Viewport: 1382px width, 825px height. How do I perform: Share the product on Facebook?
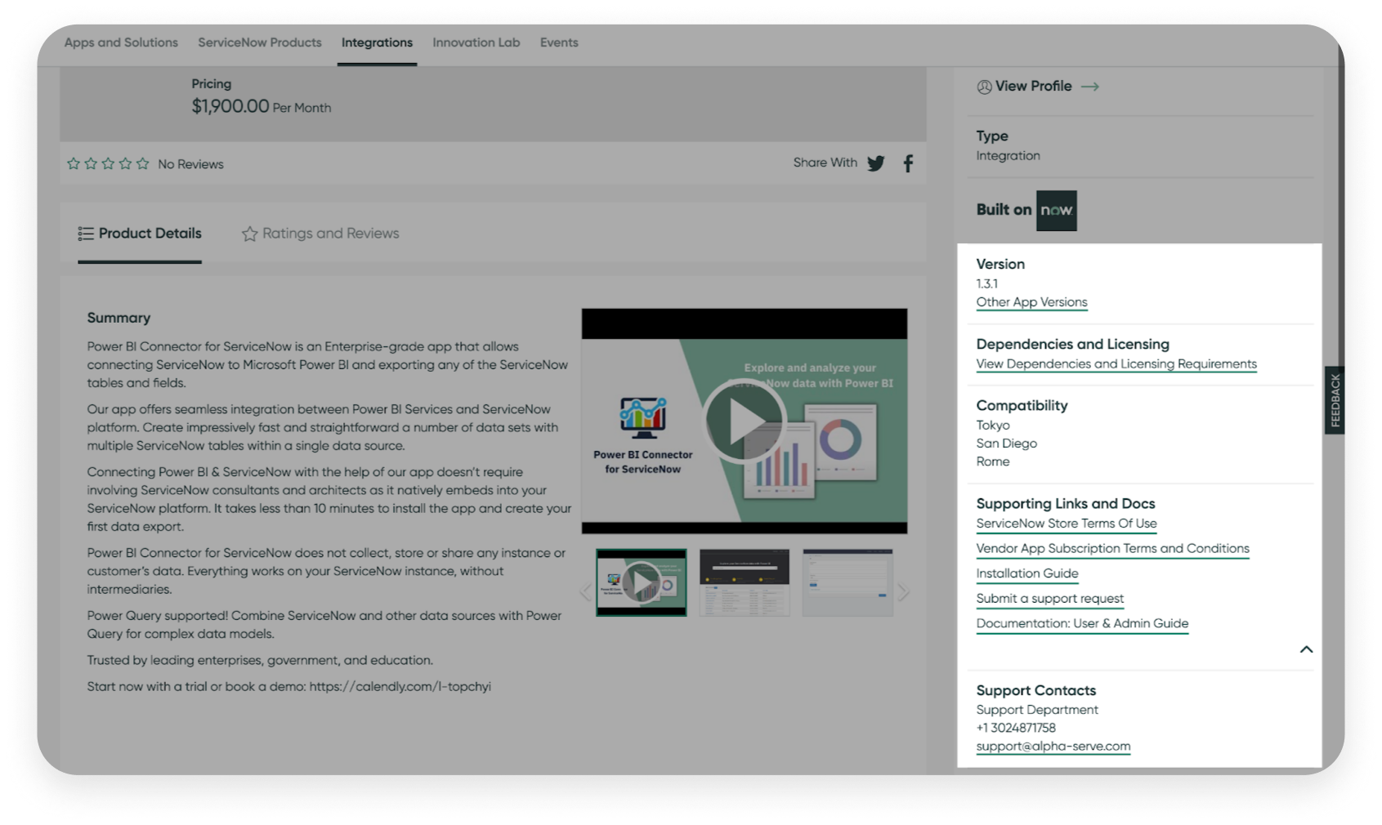point(907,163)
